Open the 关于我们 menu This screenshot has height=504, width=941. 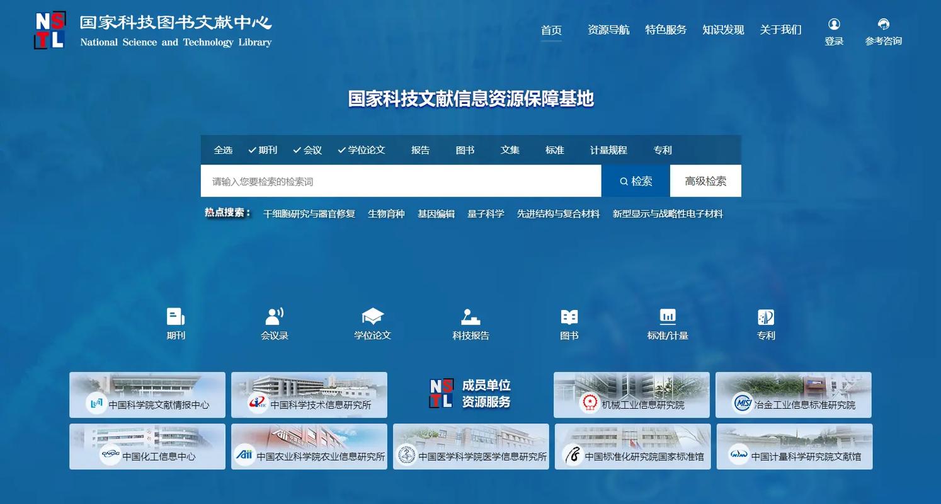click(780, 30)
